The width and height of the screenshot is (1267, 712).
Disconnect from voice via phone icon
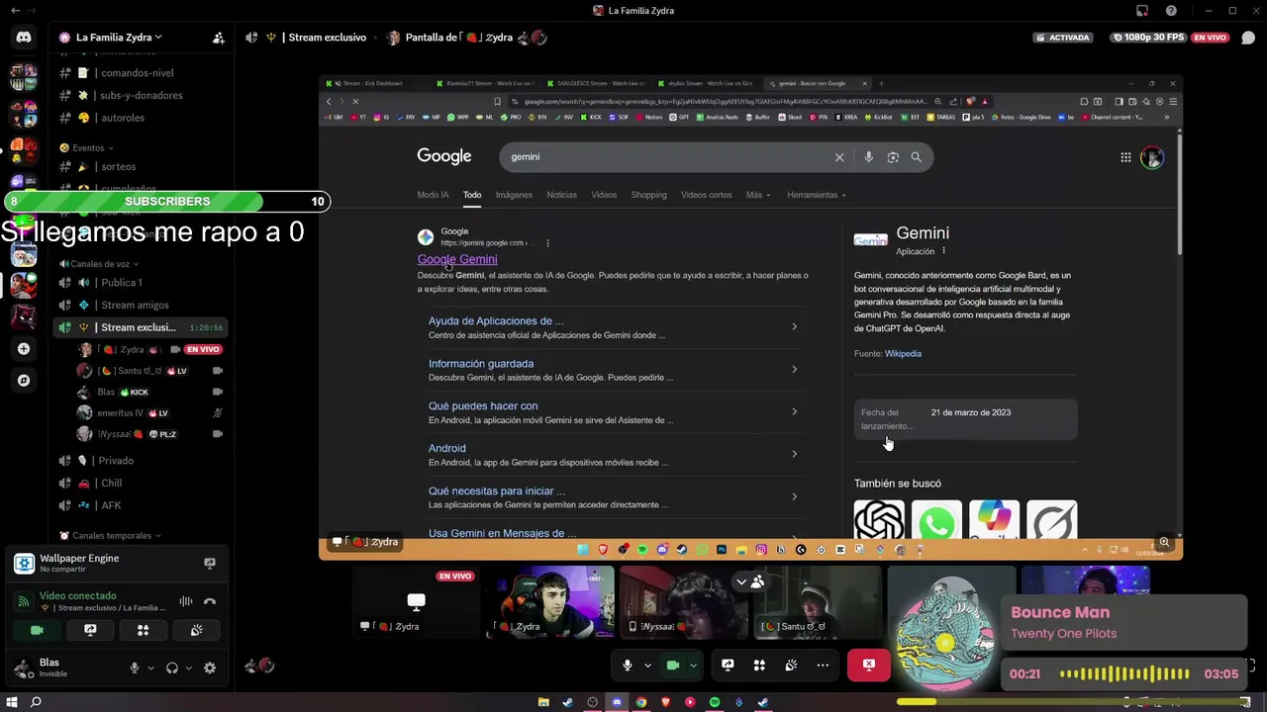coord(210,601)
